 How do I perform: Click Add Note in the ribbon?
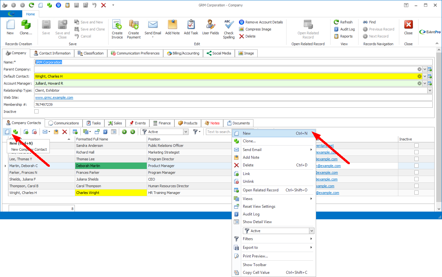(172, 28)
